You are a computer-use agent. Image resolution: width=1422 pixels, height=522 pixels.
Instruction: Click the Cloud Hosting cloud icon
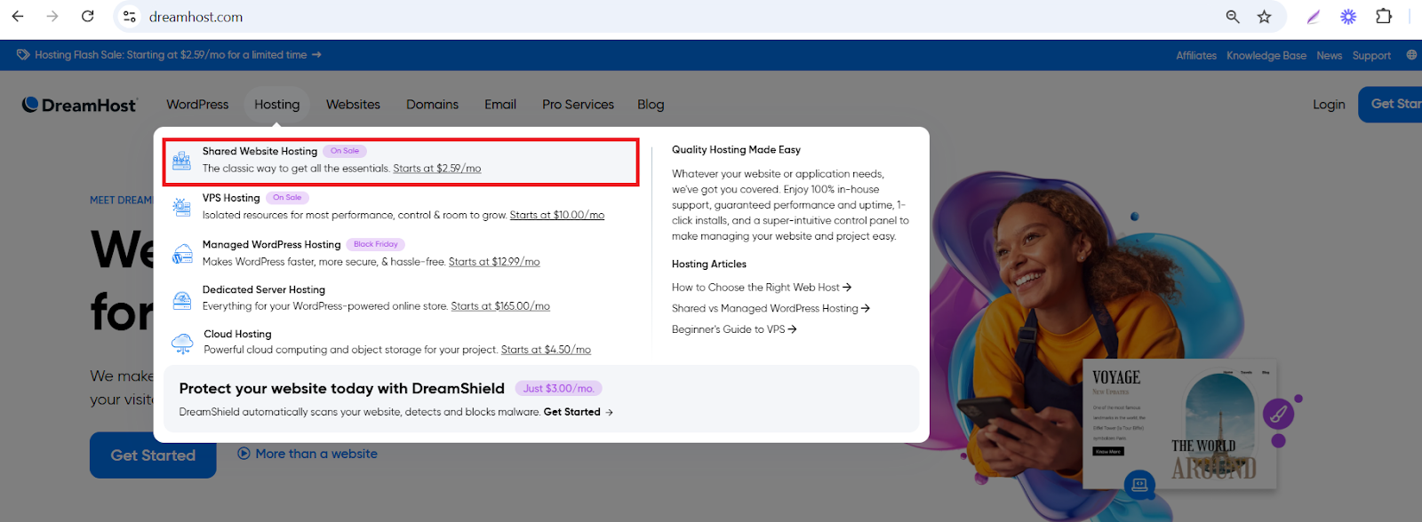(182, 343)
